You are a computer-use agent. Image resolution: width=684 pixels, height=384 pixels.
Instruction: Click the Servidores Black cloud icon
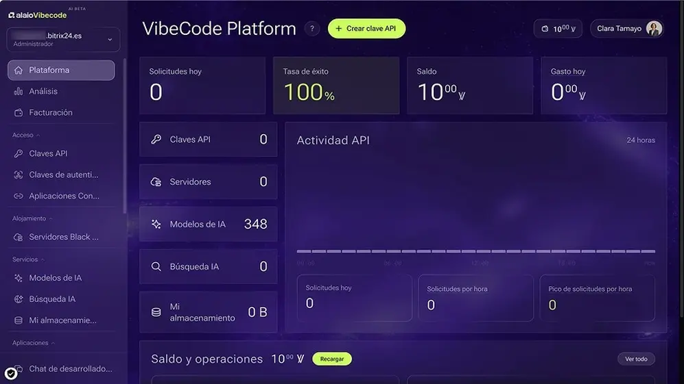coord(19,237)
